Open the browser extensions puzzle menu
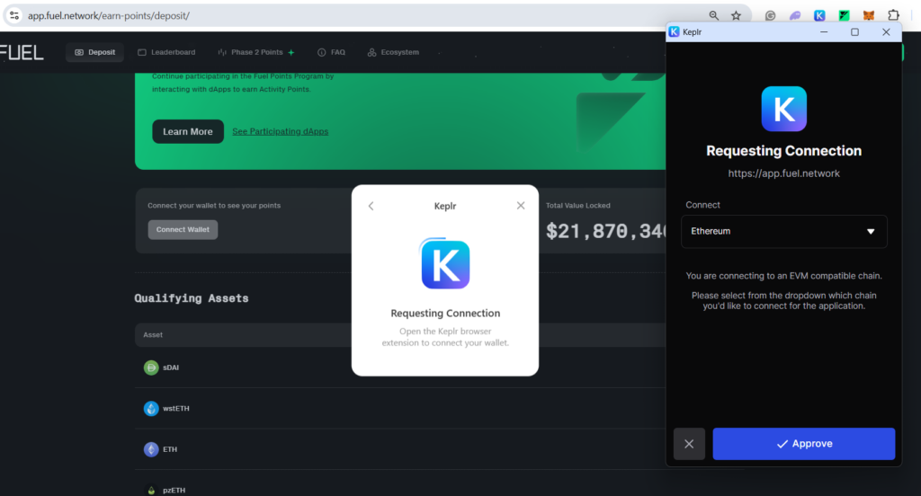This screenshot has height=496, width=921. point(893,15)
